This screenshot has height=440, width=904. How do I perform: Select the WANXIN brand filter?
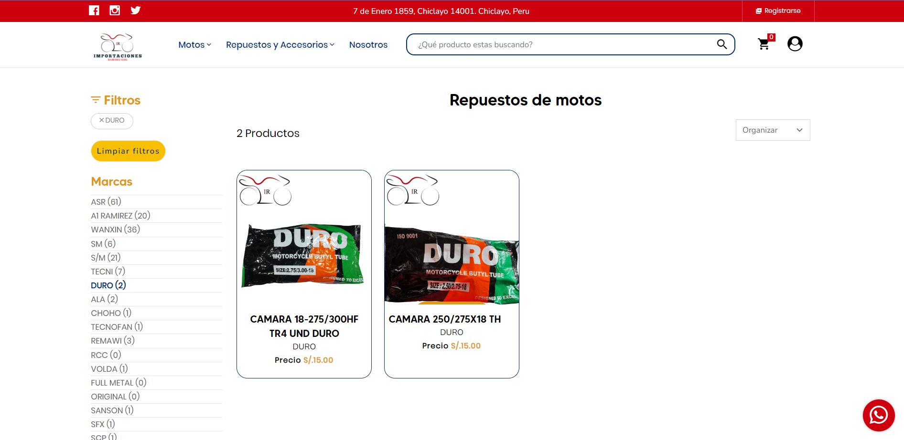pos(115,230)
